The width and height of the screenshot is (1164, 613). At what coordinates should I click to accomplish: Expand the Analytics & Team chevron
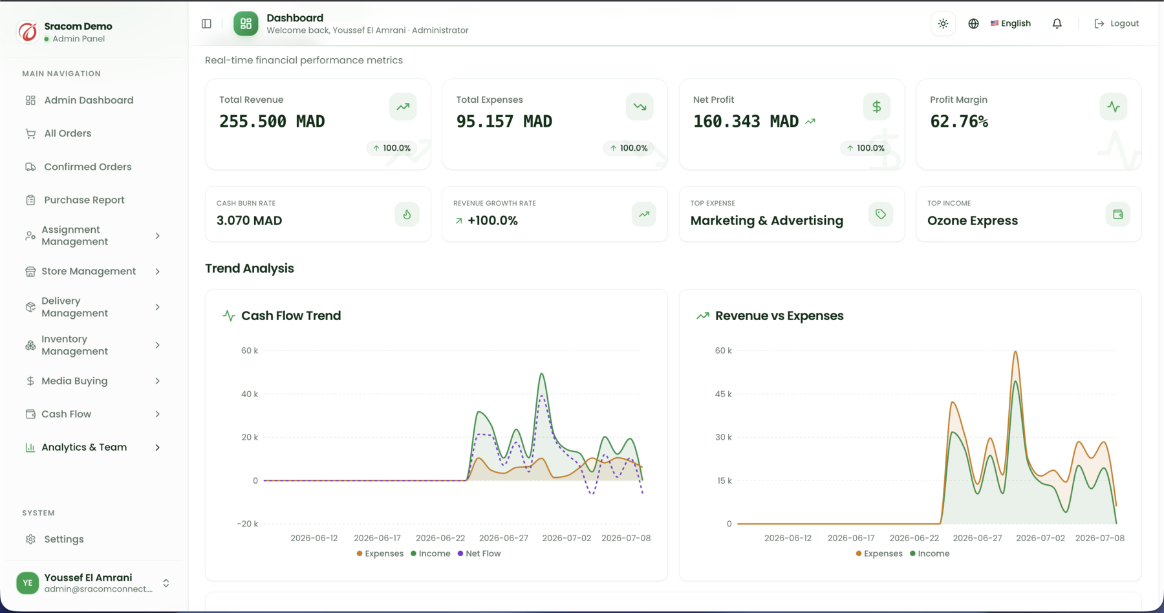point(157,447)
